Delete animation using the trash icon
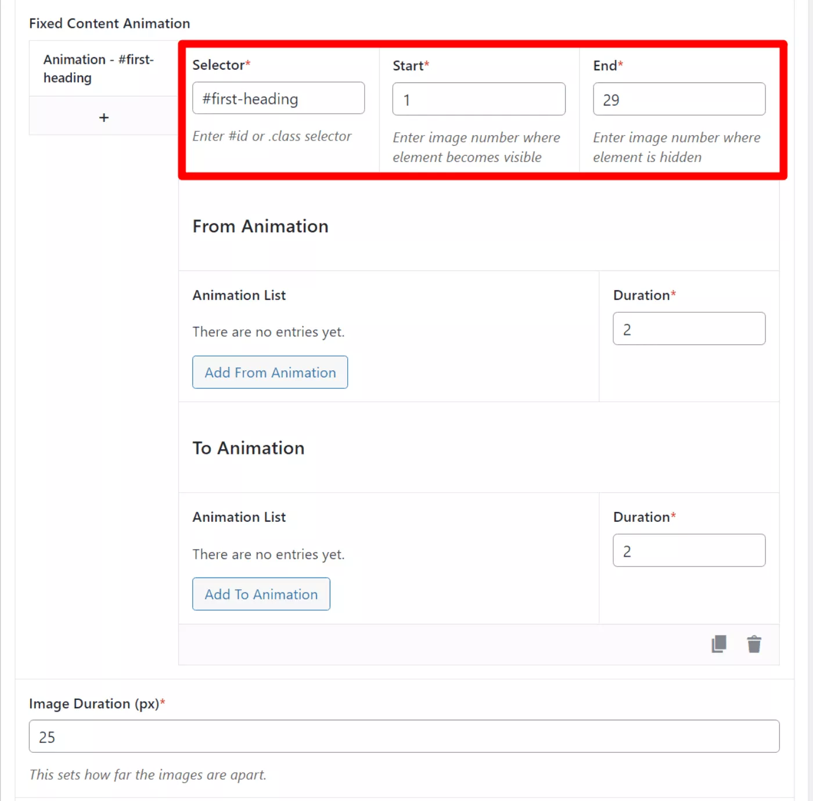This screenshot has height=801, width=813. 754,644
